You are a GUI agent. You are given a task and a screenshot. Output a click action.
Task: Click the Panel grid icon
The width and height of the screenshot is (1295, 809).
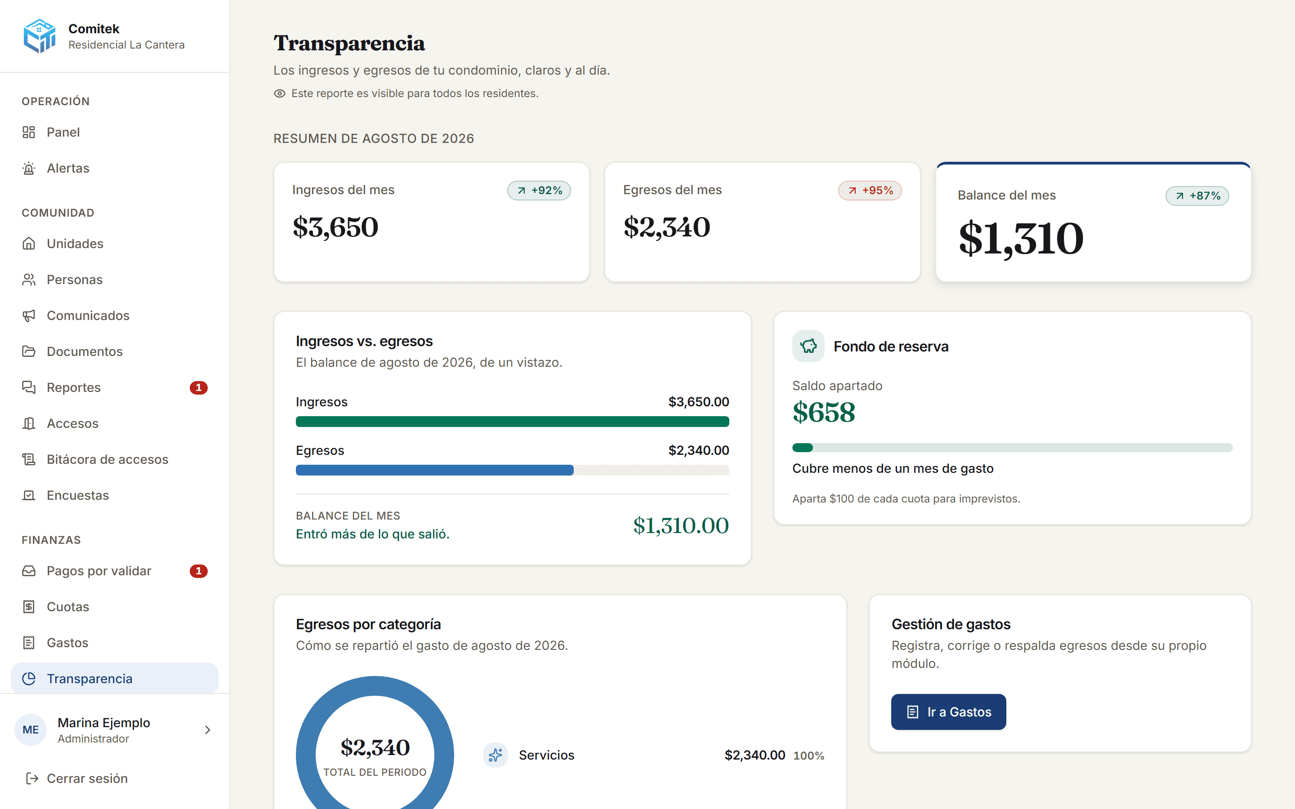[x=29, y=132]
